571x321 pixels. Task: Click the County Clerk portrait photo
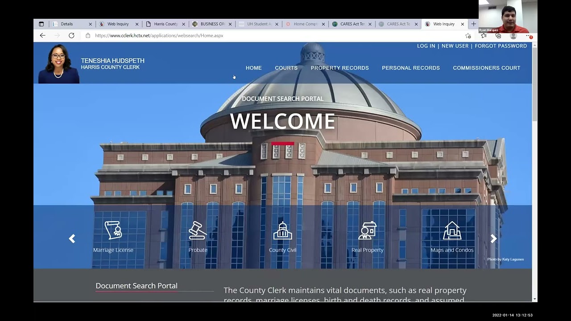58,64
